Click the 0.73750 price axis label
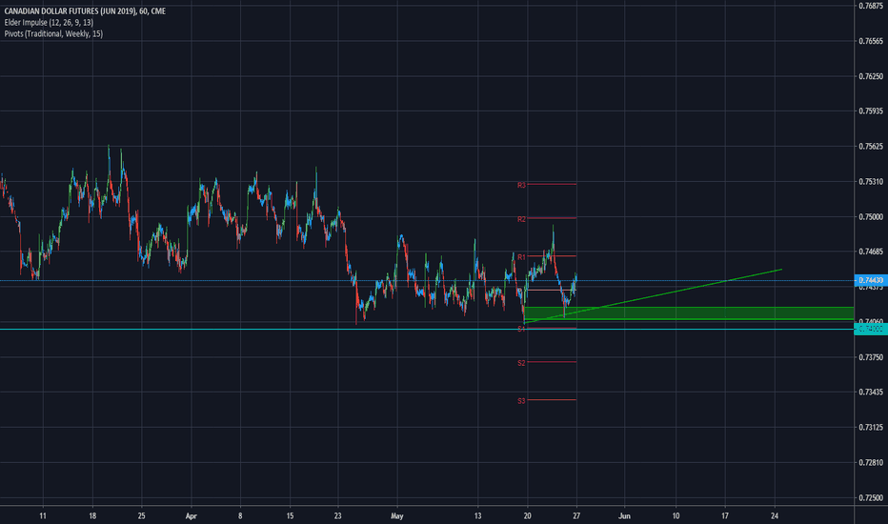The width and height of the screenshot is (888, 524). tap(871, 357)
